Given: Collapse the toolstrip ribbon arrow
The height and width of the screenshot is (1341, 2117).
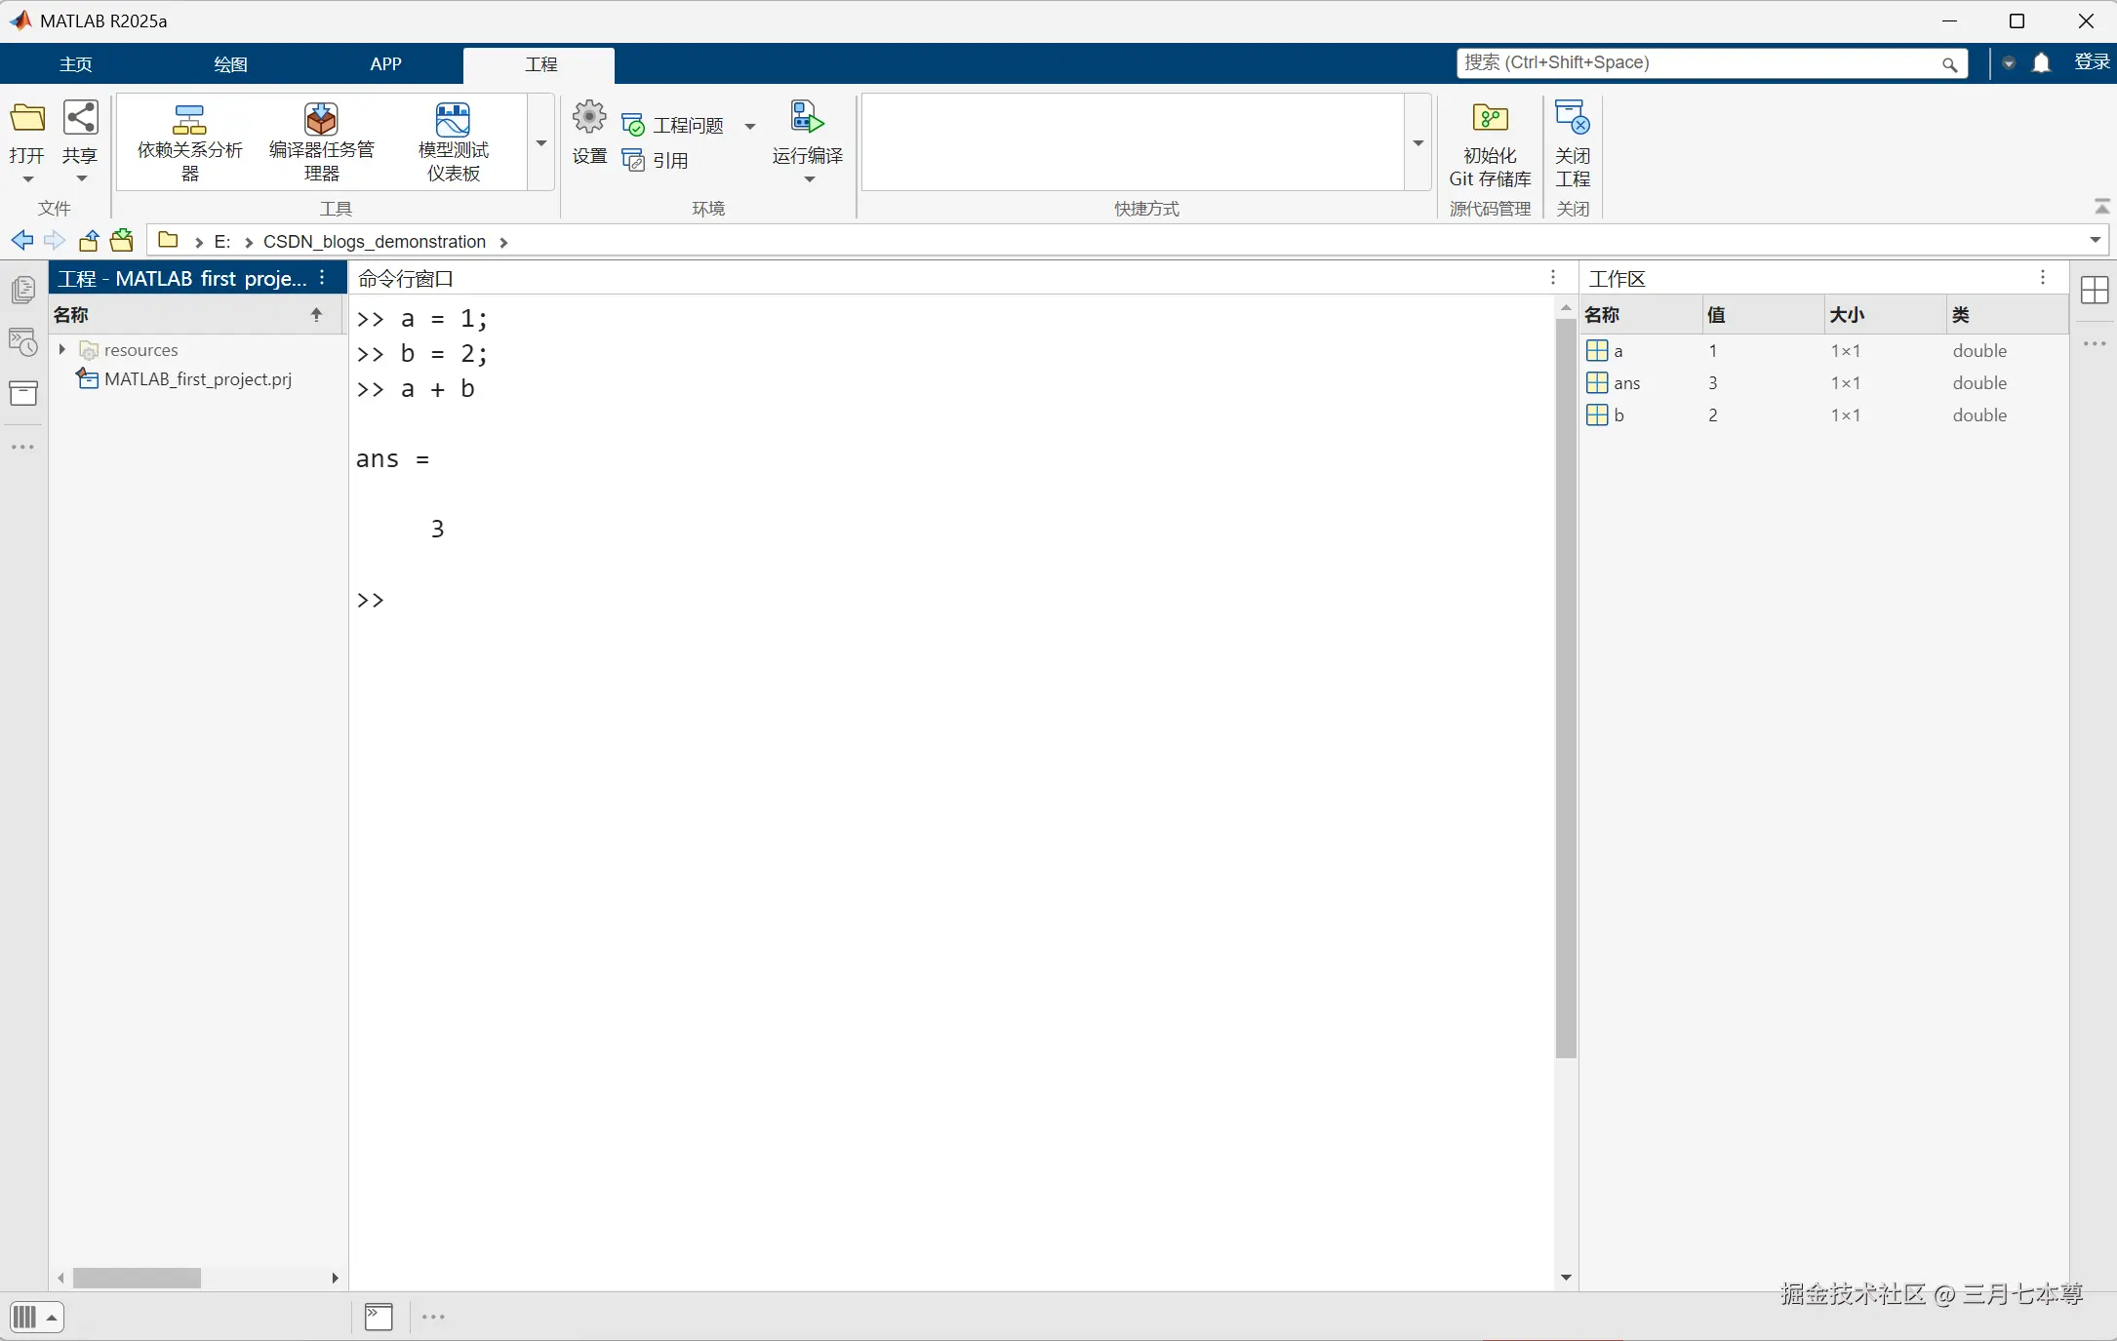Looking at the screenshot, I should [x=2101, y=207].
